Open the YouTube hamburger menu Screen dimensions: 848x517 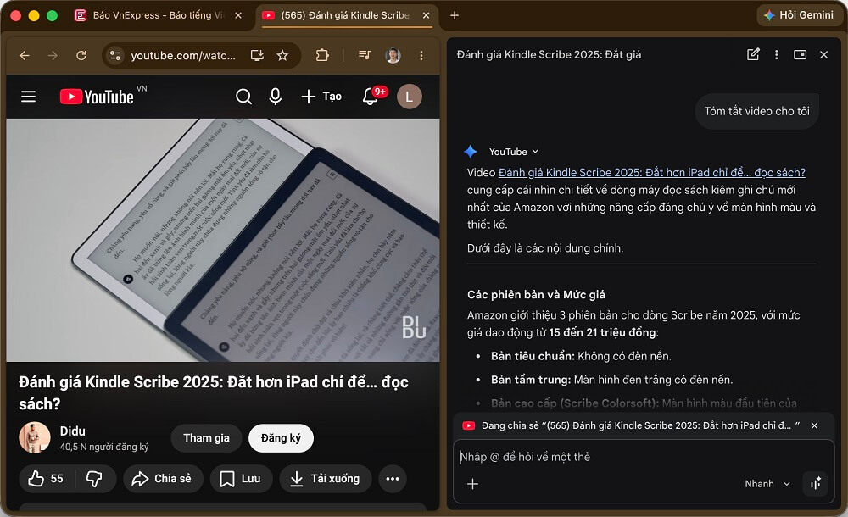click(x=28, y=96)
